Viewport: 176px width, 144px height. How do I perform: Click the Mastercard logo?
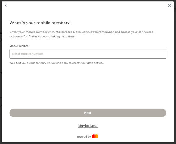point(95,136)
